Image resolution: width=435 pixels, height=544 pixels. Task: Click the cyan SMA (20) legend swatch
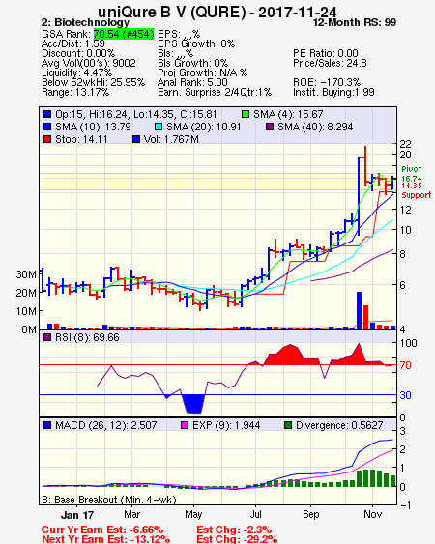pyautogui.click(x=159, y=127)
